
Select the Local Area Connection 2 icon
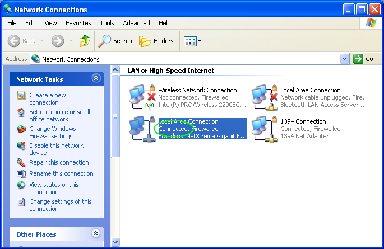coord(263,97)
